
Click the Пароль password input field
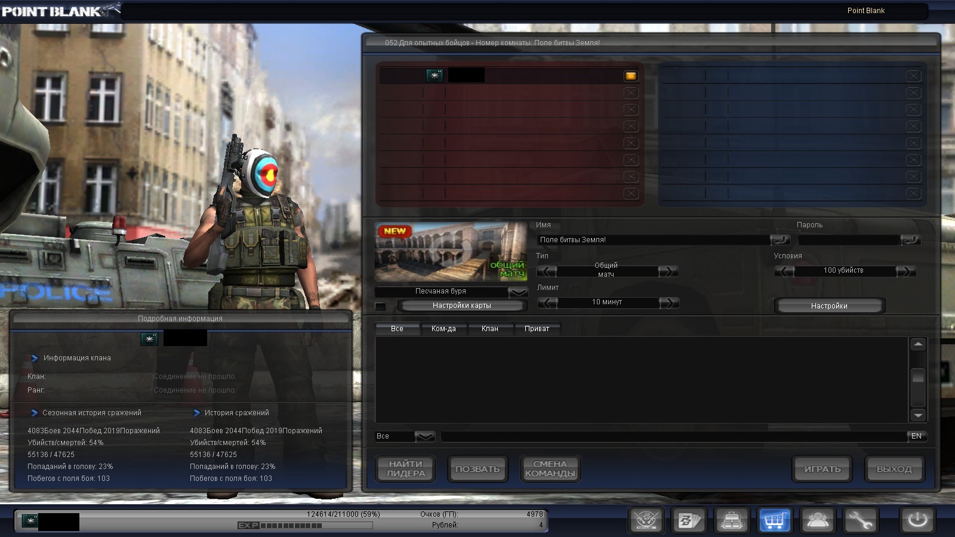(x=849, y=240)
